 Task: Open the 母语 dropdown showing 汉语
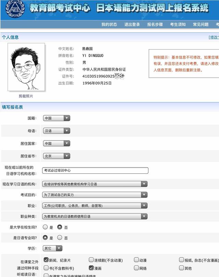coord(56,131)
